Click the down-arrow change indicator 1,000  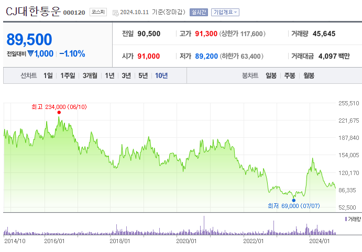point(40,53)
